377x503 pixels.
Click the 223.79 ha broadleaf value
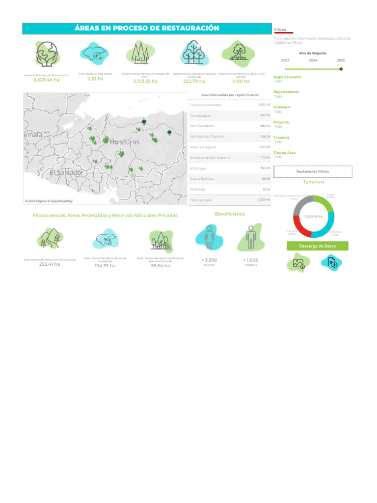[x=194, y=81]
